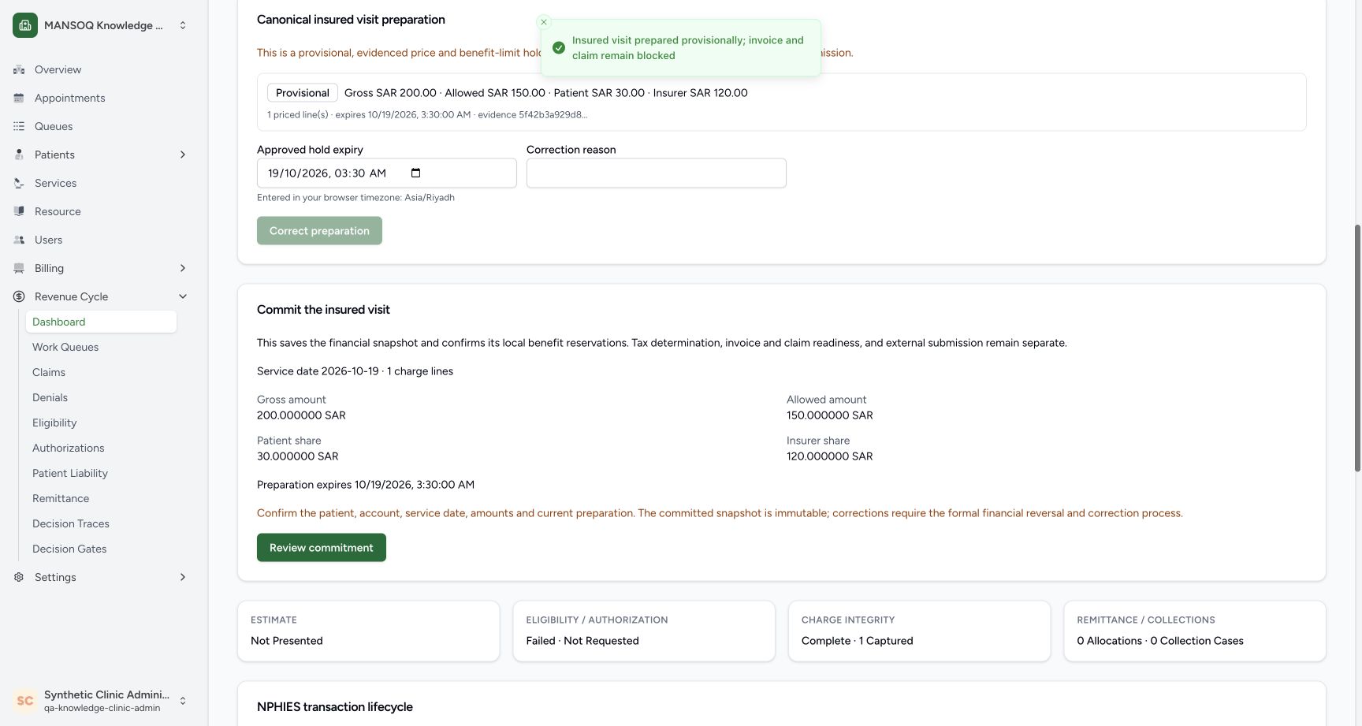Open Decision Gates

(x=101, y=549)
